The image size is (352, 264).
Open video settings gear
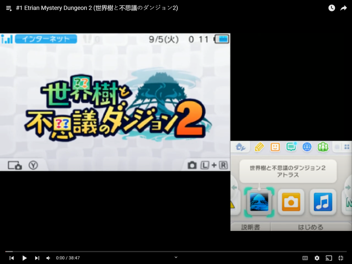click(317, 258)
